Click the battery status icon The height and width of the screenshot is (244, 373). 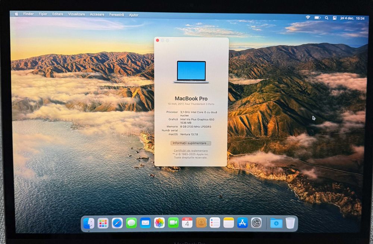coord(317,18)
